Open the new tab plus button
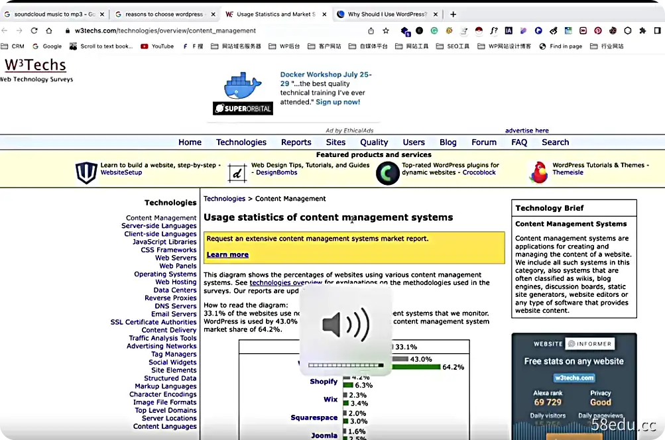The image size is (665, 440). click(x=453, y=15)
